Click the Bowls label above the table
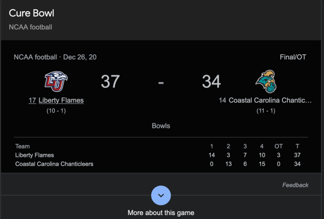This screenshot has width=324, height=219. 161,126
